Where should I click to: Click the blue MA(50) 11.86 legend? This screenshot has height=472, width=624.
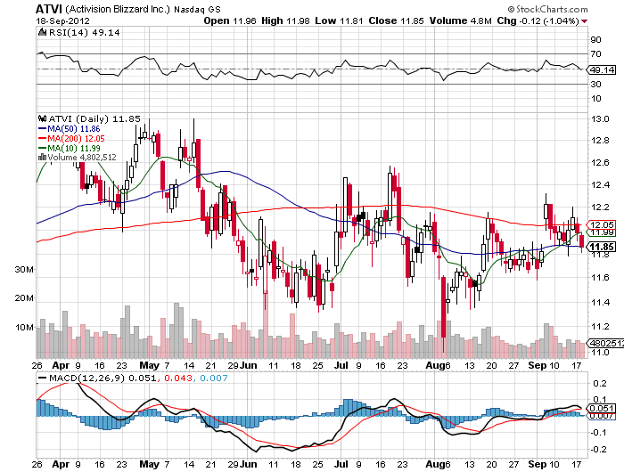(x=69, y=129)
